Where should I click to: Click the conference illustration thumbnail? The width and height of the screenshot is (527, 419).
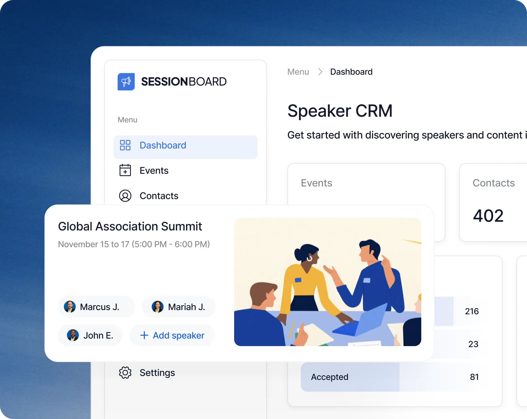328,282
